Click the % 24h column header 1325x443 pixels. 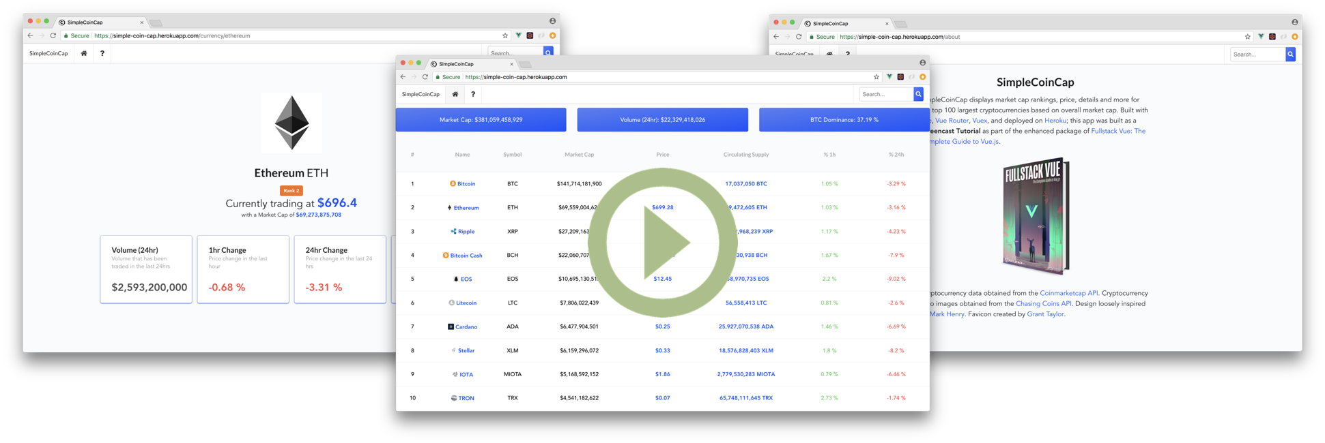coord(896,155)
